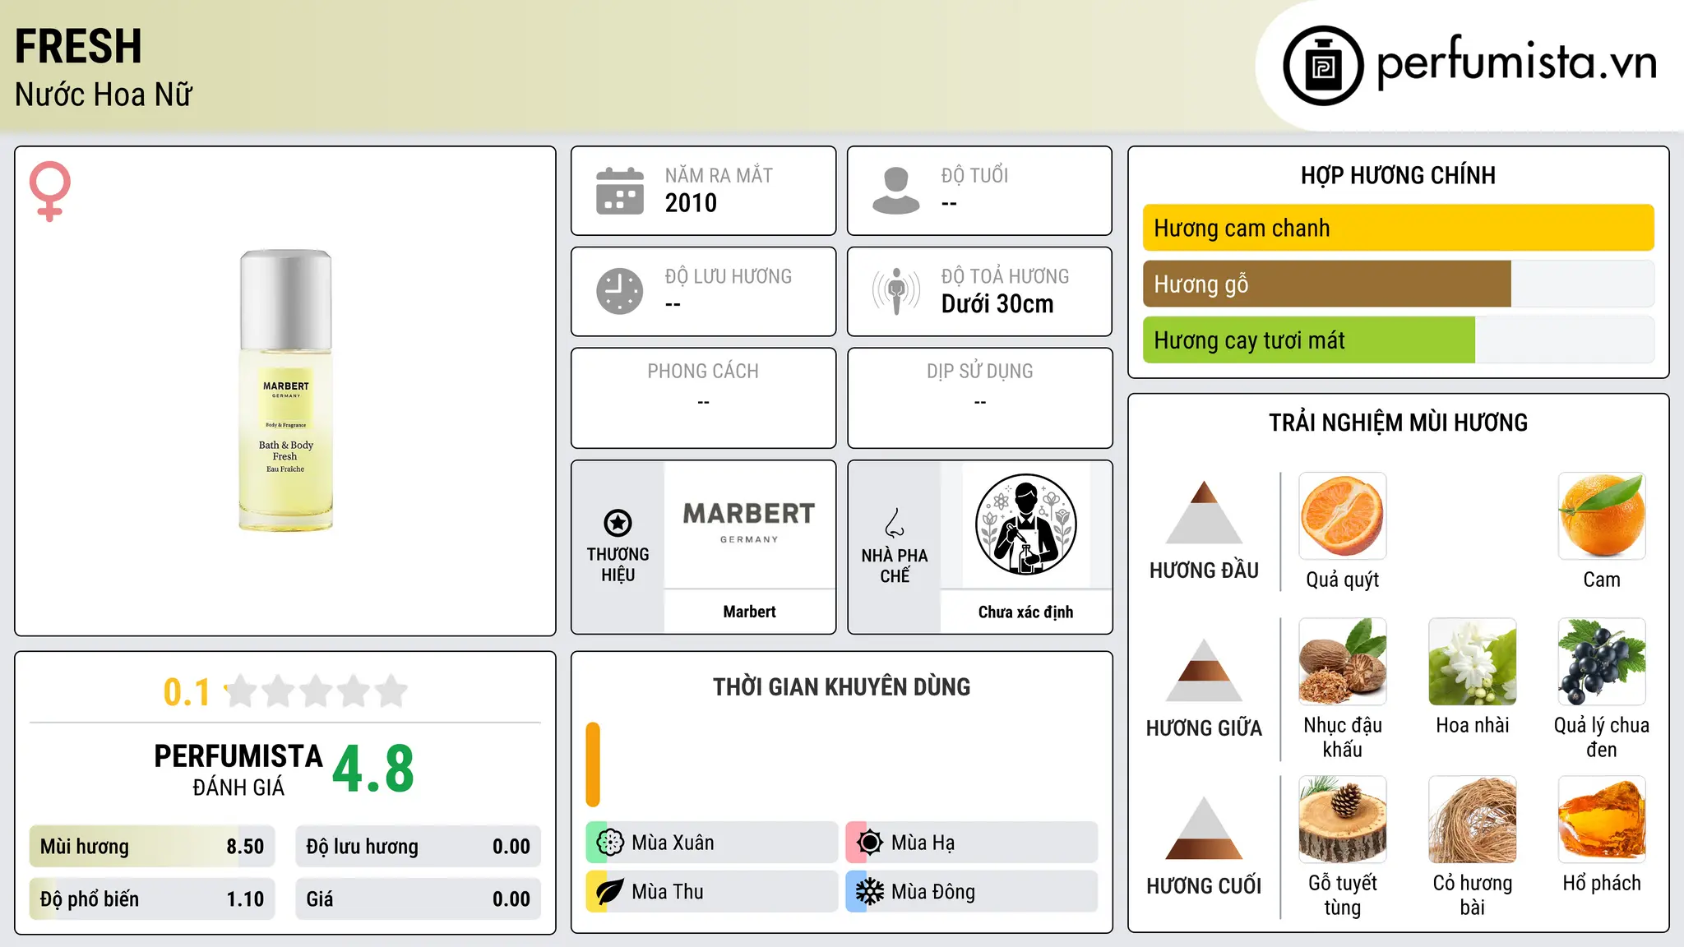Click the star badge icon above Thương hiệu
The height and width of the screenshot is (947, 1684).
tap(618, 522)
